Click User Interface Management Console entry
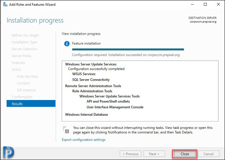 click(115, 107)
